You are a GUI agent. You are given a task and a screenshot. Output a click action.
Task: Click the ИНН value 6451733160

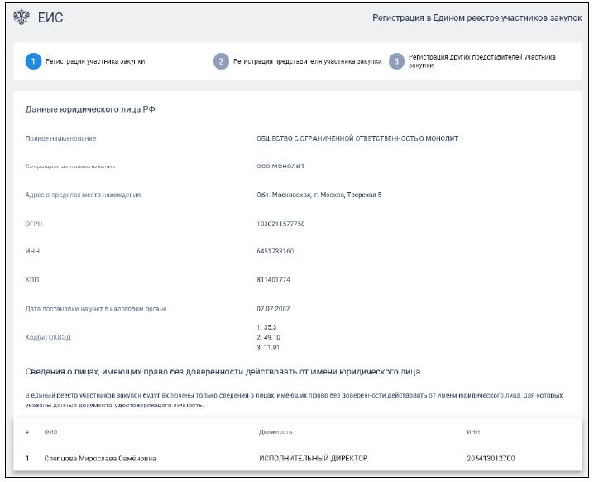[x=275, y=251]
